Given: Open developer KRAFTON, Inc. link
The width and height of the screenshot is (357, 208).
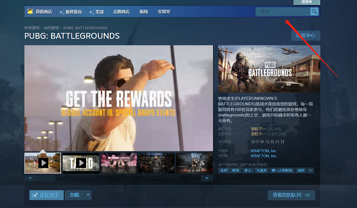Looking at the screenshot, I should point(264,151).
